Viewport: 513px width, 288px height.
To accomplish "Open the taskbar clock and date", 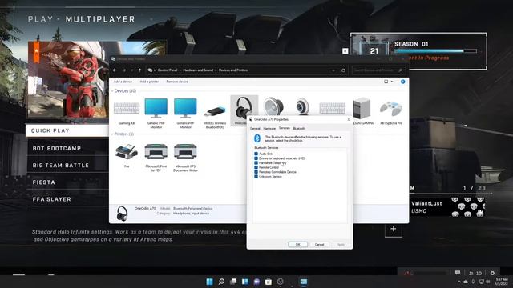I will click(501, 282).
